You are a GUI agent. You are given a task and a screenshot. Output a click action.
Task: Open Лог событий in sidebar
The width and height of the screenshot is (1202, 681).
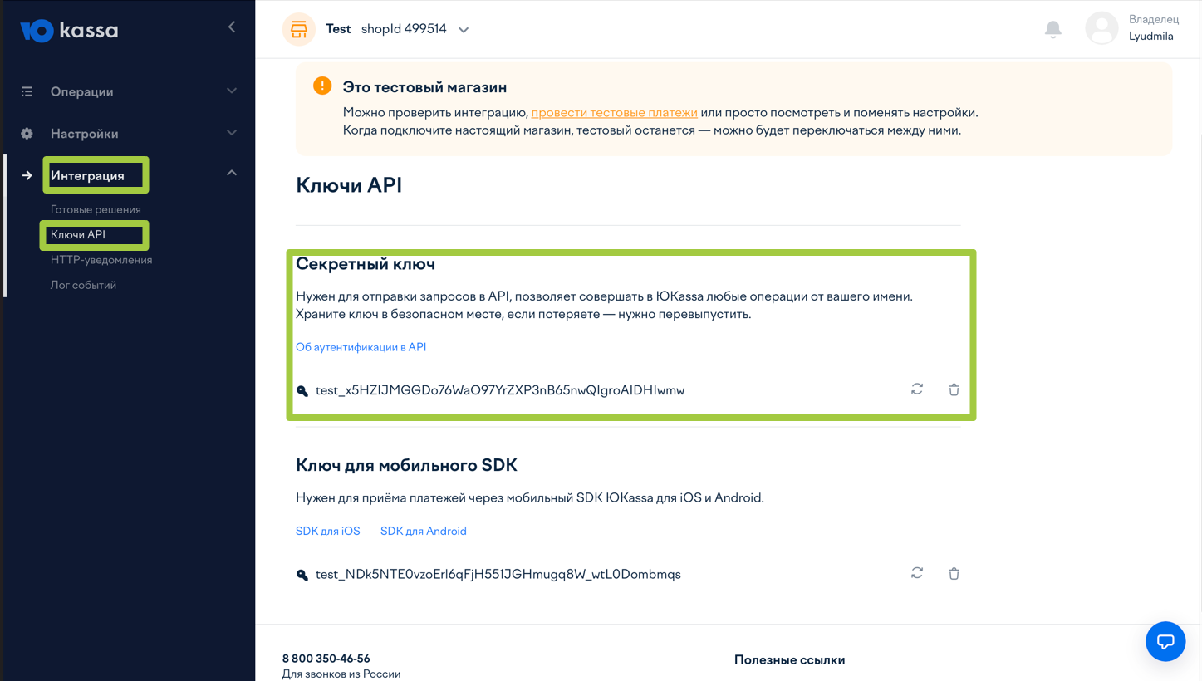(83, 285)
